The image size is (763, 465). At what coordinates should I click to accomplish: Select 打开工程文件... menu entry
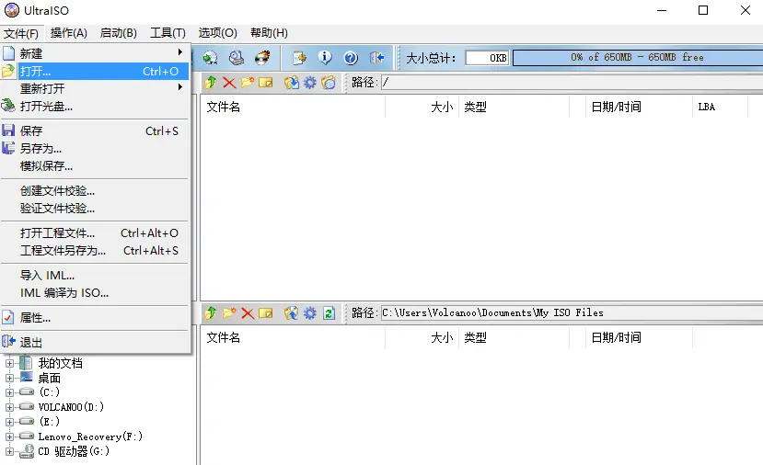[95, 232]
